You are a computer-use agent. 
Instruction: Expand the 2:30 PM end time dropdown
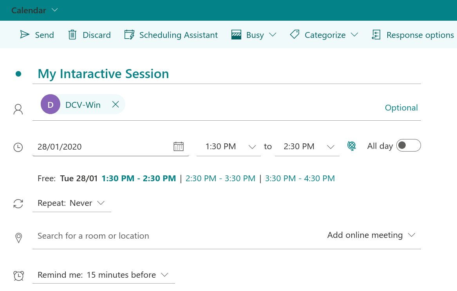[331, 147]
